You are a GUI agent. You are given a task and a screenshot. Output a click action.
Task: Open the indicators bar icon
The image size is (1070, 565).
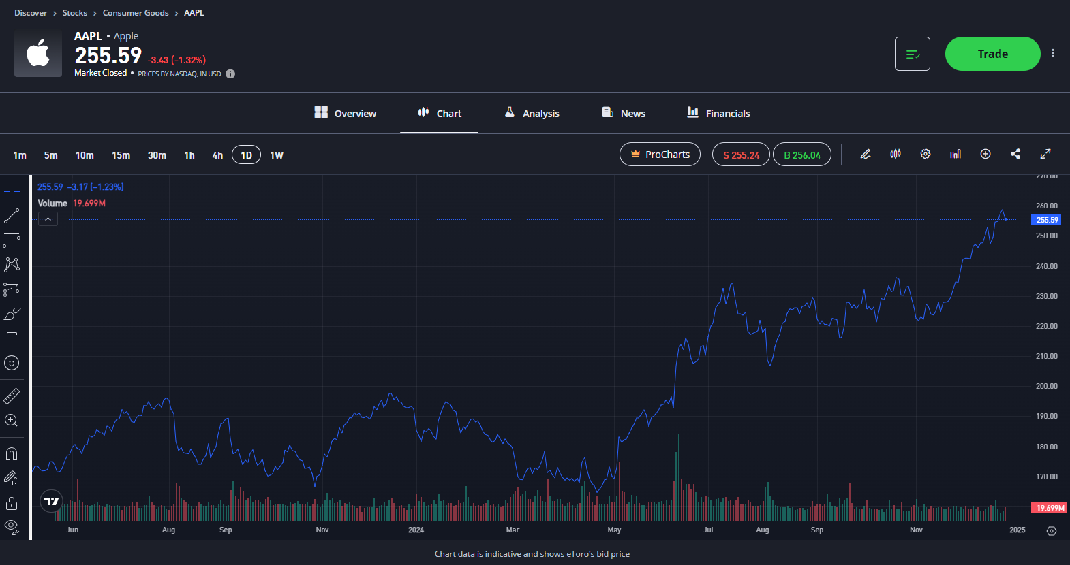[956, 154]
